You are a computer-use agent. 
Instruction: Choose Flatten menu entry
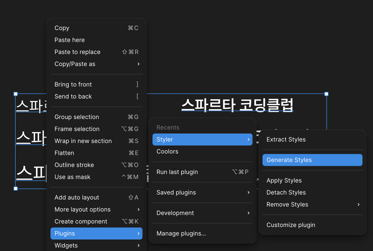(x=96, y=153)
